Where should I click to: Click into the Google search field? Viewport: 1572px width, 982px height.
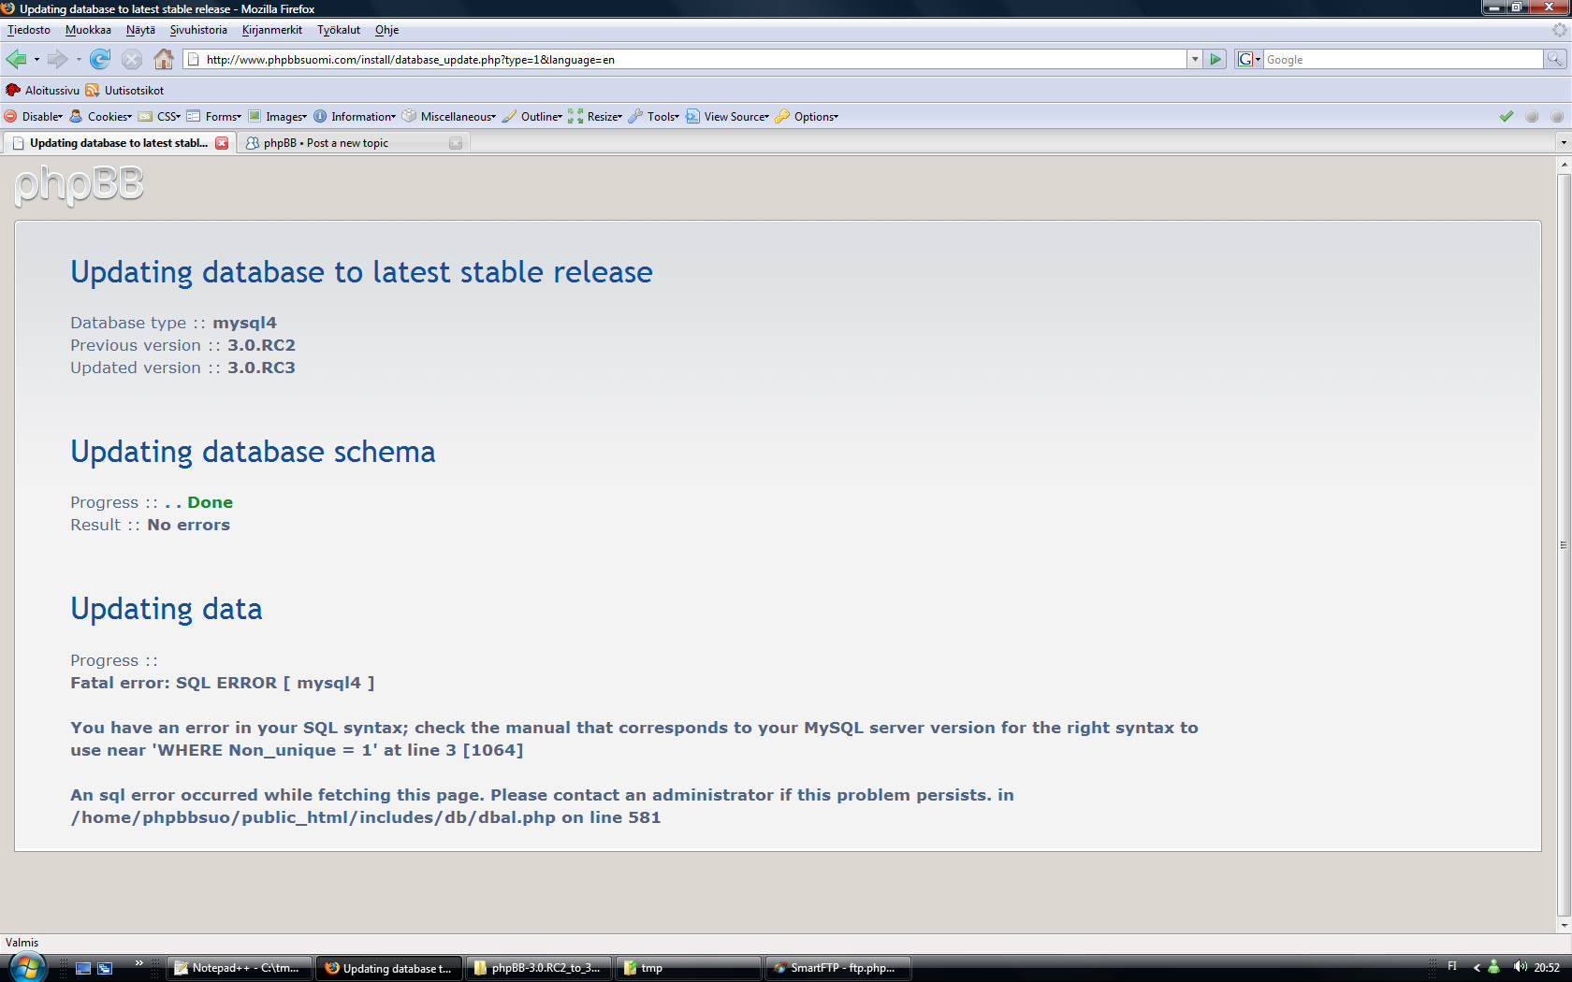1402,60
